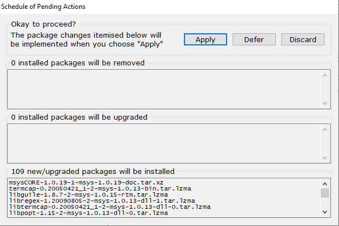Select libguile-1.8.7 rtm package entry
Image resolution: width=339 pixels, height=226 pixels.
coord(88,194)
